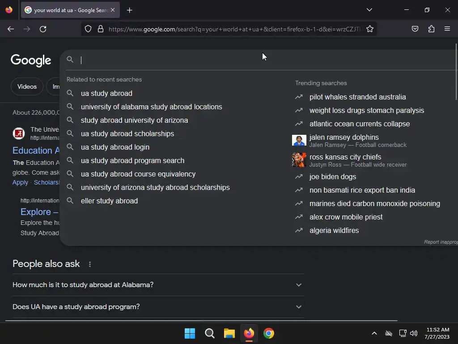Viewport: 458px width, 344px height.
Task: Click the address bar URL
Action: pos(234,29)
